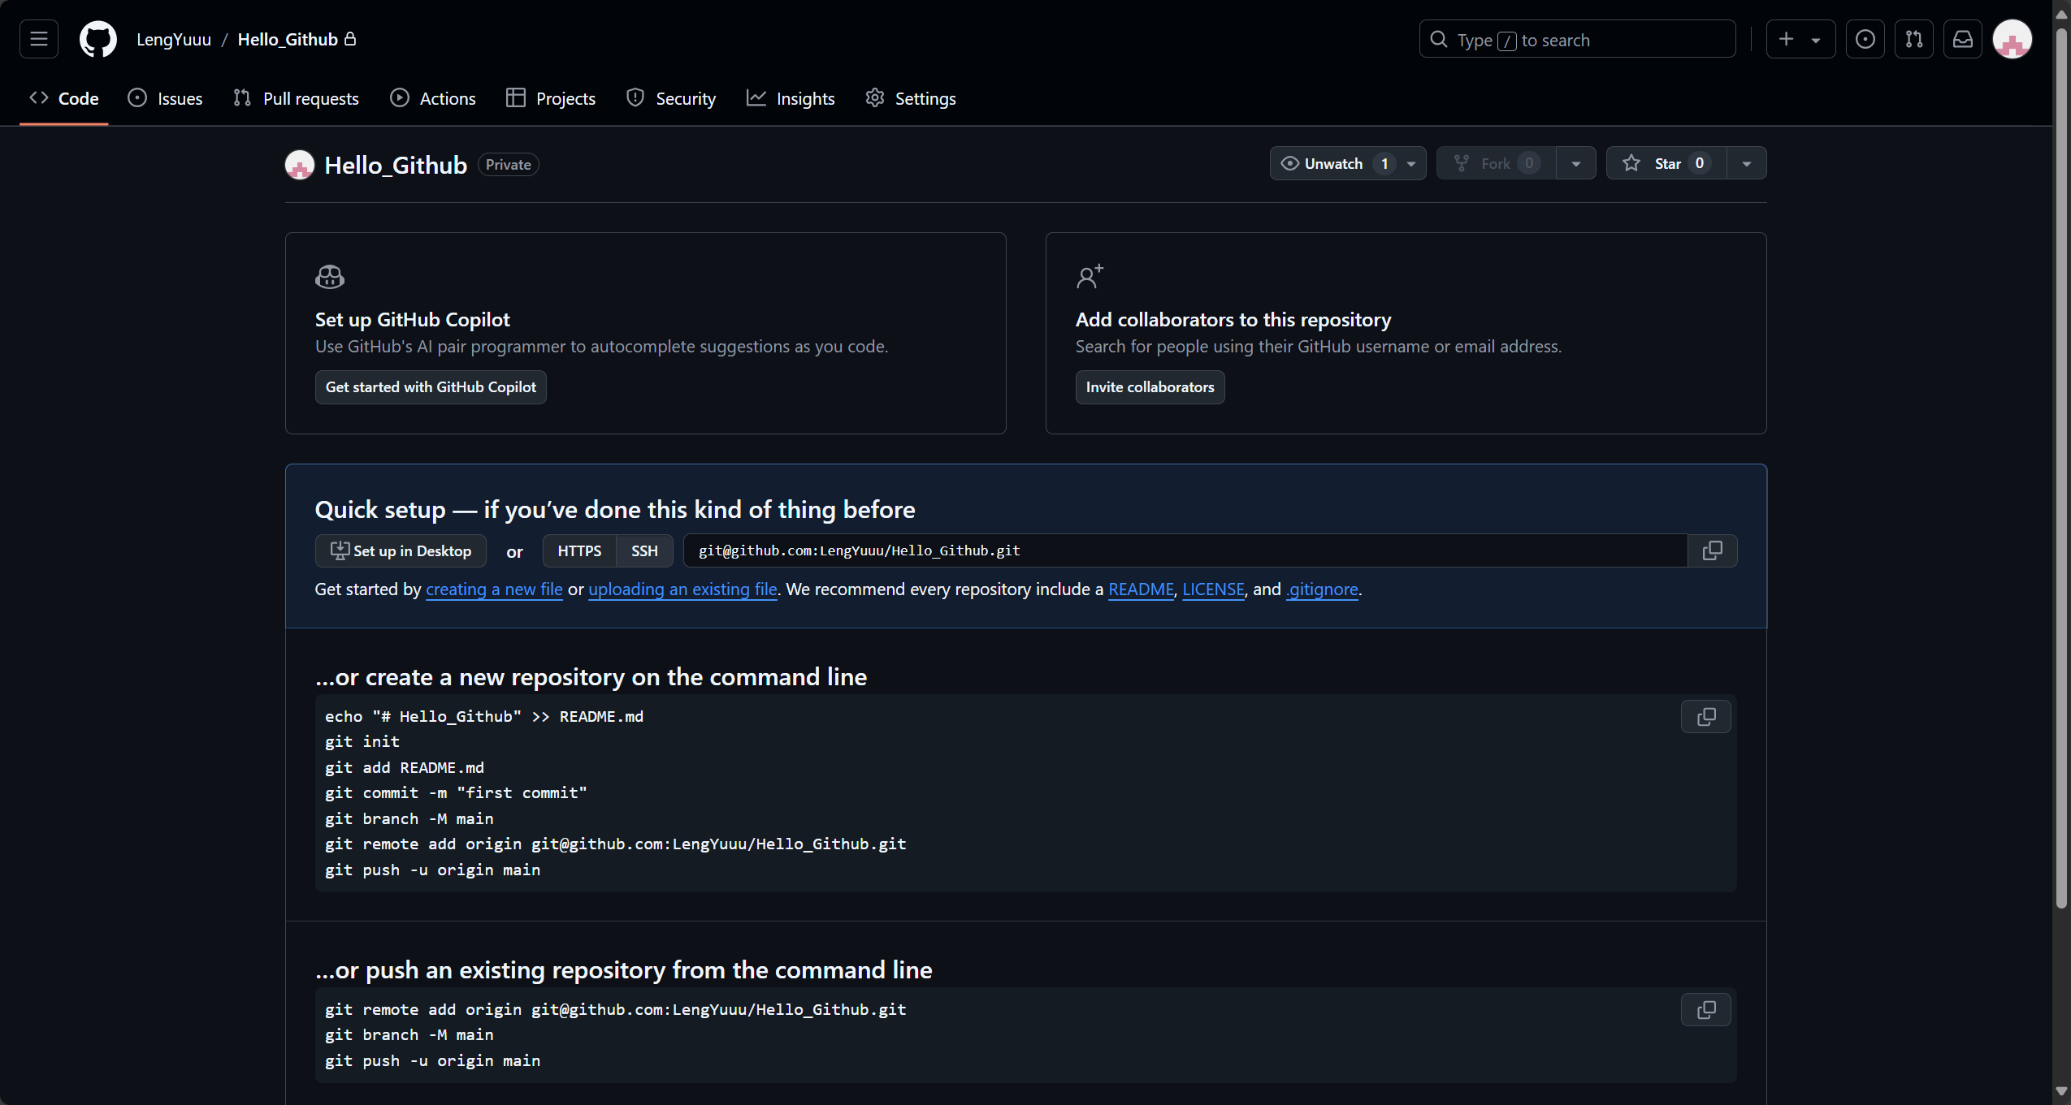
Task: Open the issues icon in top header
Action: coord(1865,39)
